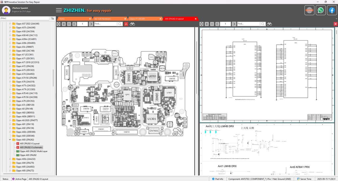
Task: Expand the Oppo A71 2018 (2CC013) folder
Action: point(10,62)
